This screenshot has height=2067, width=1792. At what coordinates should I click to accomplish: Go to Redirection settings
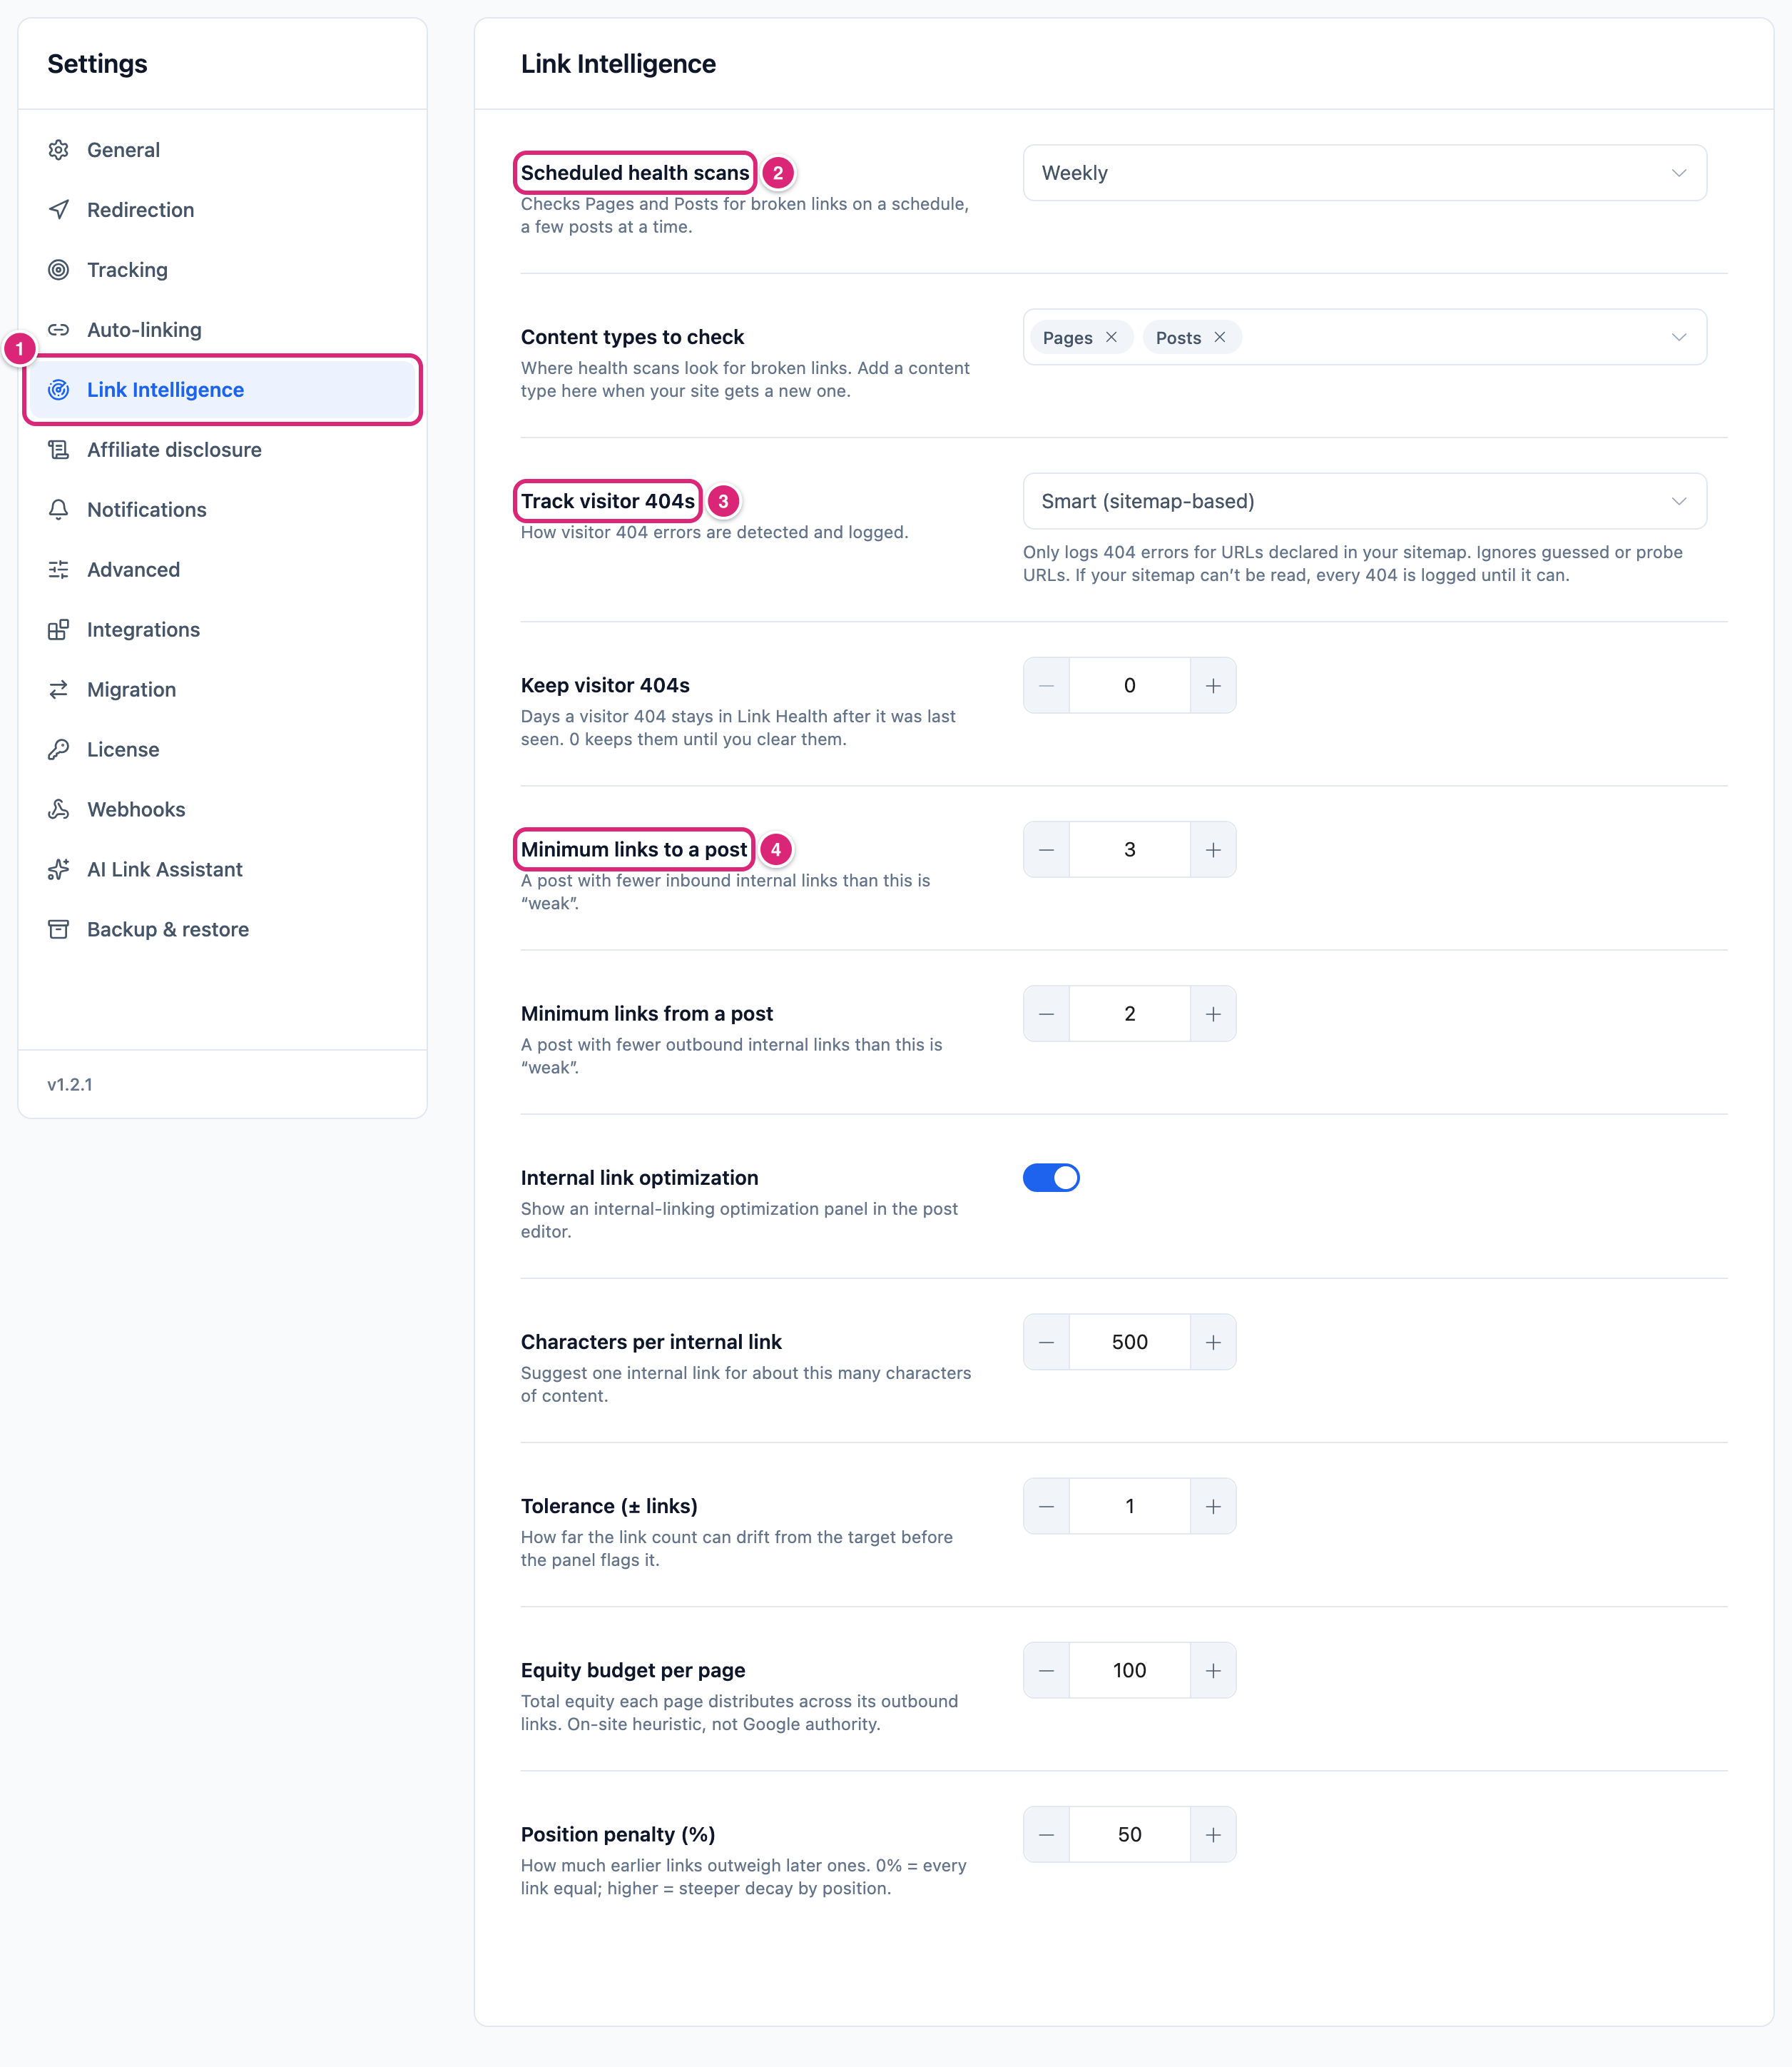pos(222,210)
